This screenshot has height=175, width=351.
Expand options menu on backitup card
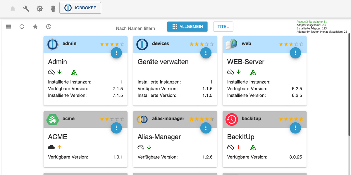295,128
